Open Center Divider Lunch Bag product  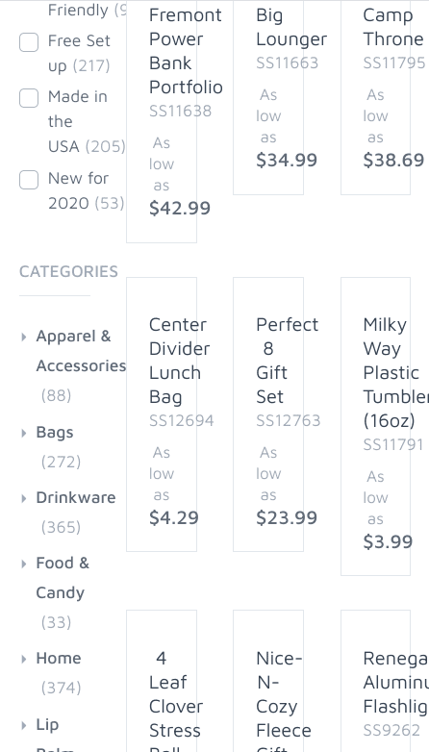click(x=180, y=361)
